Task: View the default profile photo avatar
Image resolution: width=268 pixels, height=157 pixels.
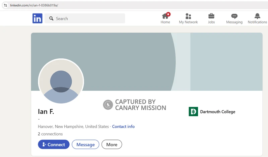Action: pyautogui.click(x=61, y=81)
